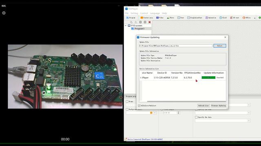This screenshot has width=261, height=146.
Task: Enable the Frame checkbox
Action: click(x=127, y=101)
